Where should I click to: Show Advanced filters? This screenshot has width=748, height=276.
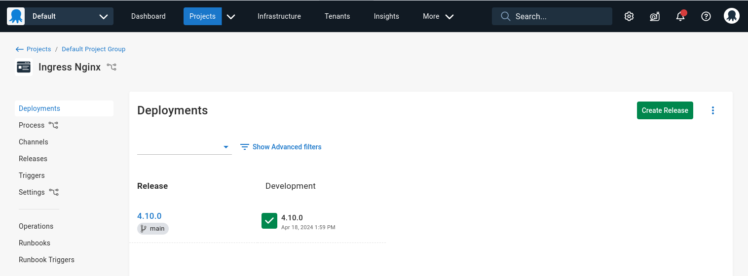(281, 147)
